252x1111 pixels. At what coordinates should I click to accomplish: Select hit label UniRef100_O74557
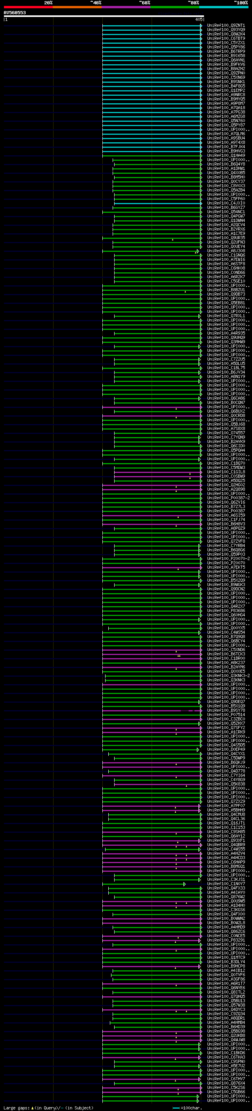[x=226, y=433]
